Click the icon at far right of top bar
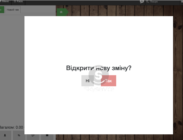 (182, 2)
